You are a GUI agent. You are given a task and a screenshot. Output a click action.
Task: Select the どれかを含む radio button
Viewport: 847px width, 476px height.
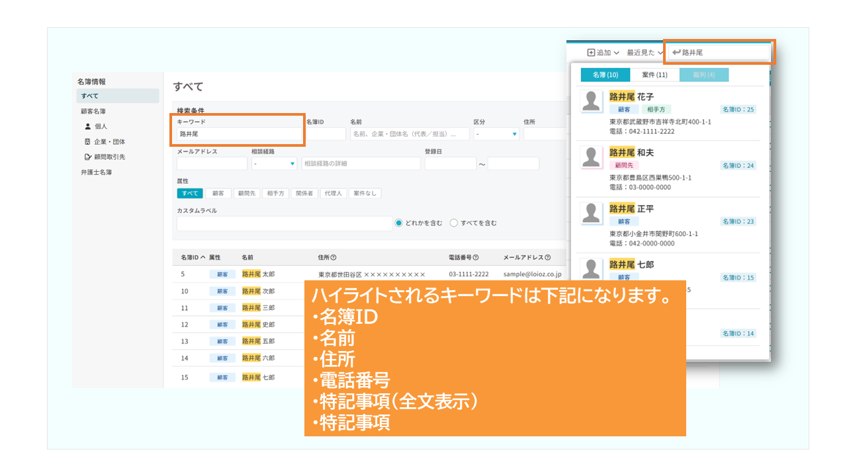399,223
